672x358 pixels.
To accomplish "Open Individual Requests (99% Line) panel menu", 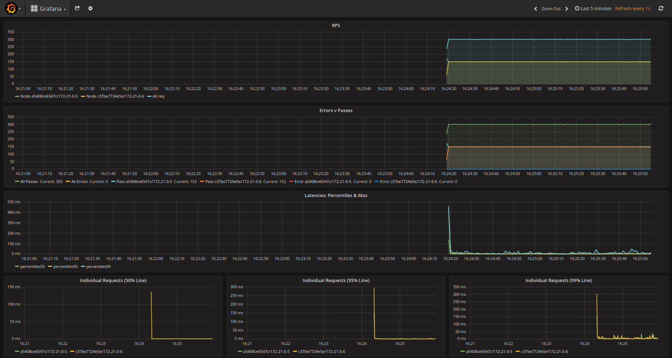I will click(x=559, y=281).
